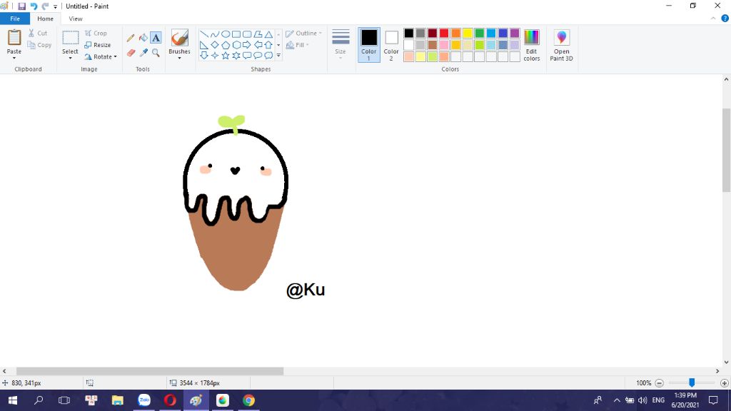Select the Eraser tool
The width and height of the screenshot is (731, 411).
(x=131, y=53)
